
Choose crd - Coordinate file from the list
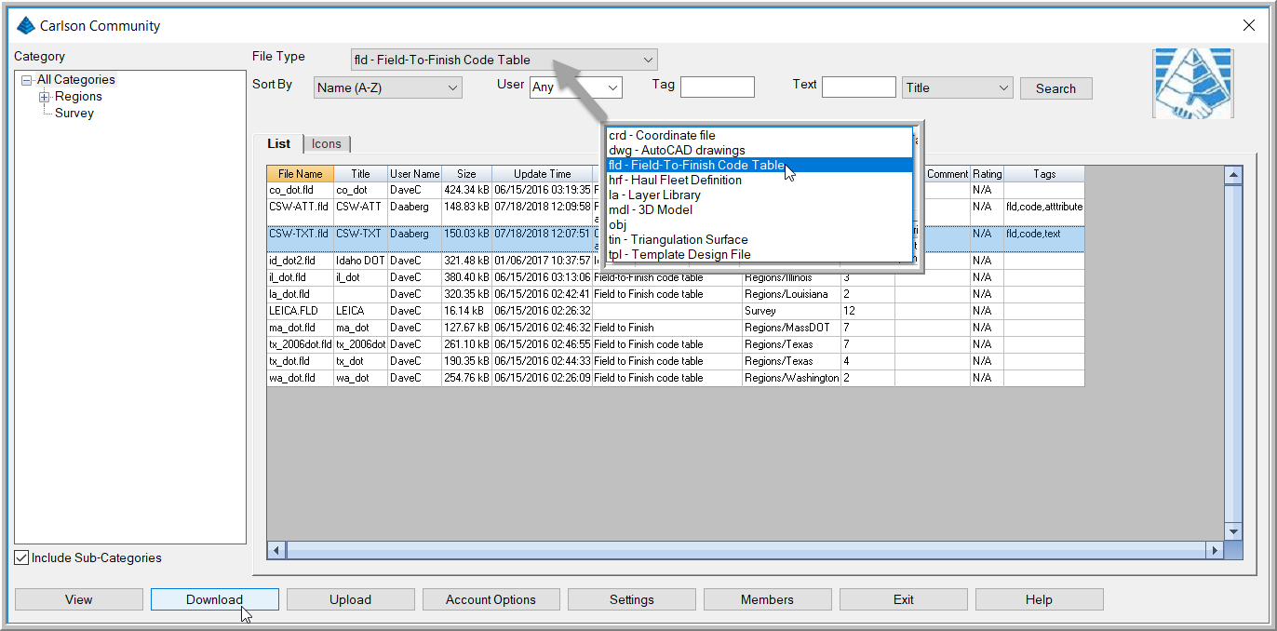point(759,136)
